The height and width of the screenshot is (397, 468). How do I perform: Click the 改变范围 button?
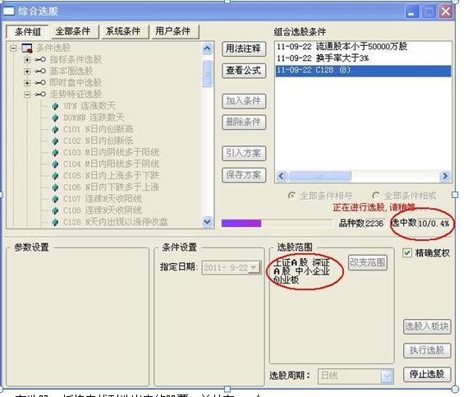tap(367, 262)
